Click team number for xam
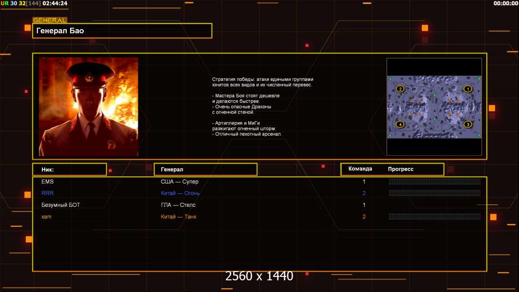 point(364,217)
